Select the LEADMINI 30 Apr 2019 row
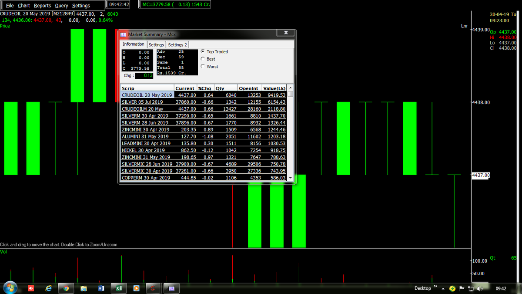 (204, 143)
